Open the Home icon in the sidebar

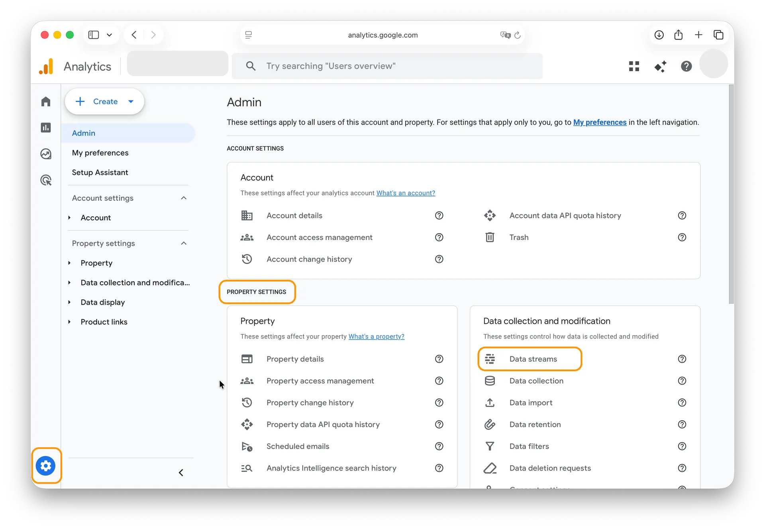46,101
